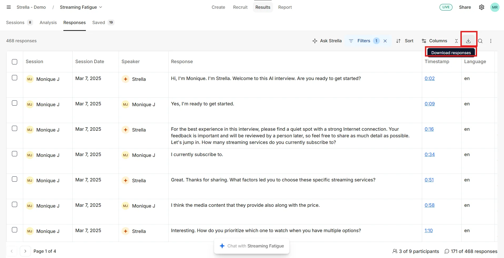Open the Report tab
Screen dimensions: 504x258
(x=285, y=7)
